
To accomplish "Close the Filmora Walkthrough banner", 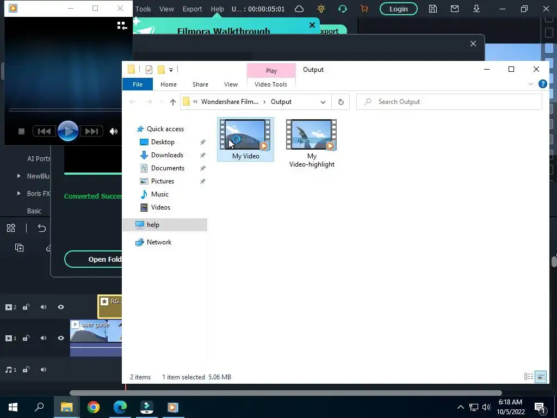I will [312, 25].
